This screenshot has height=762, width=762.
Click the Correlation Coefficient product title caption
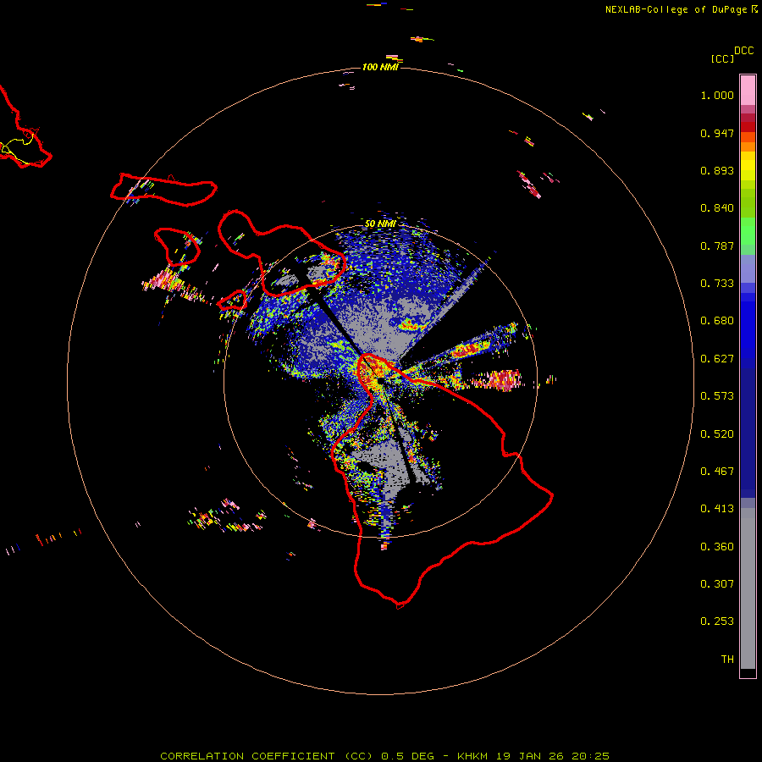[384, 756]
